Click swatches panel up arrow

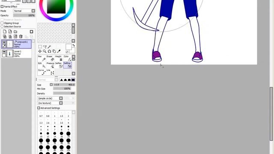[73, 25]
